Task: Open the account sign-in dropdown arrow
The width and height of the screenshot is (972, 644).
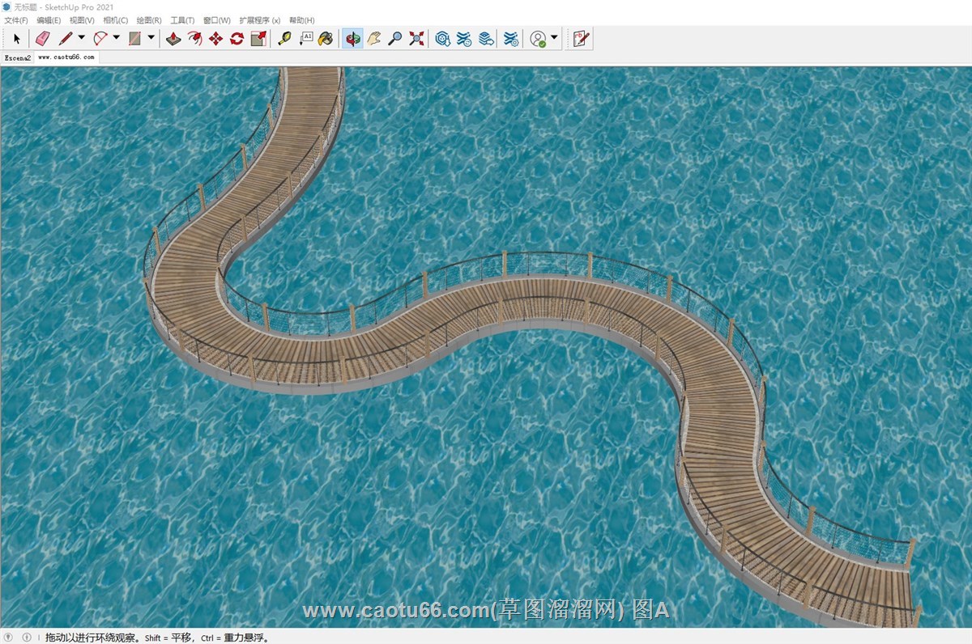Action: point(554,37)
